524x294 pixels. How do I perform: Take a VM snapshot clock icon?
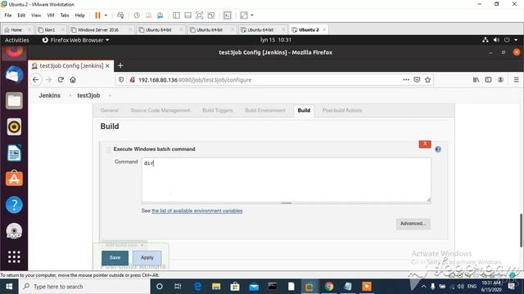(x=137, y=16)
